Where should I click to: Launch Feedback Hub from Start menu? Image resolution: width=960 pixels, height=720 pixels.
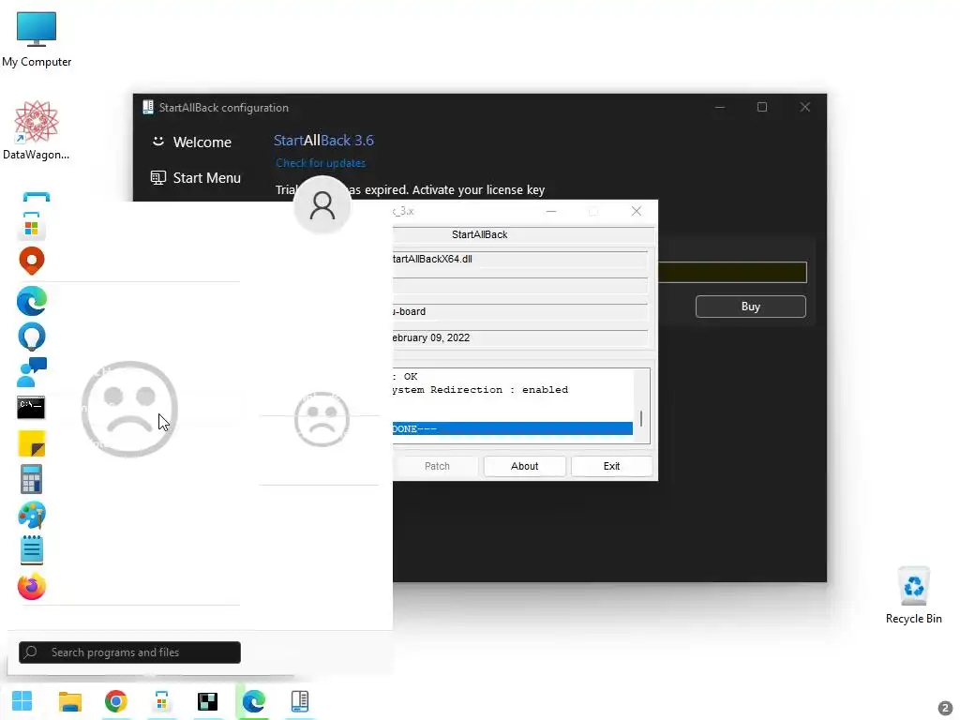tap(32, 372)
